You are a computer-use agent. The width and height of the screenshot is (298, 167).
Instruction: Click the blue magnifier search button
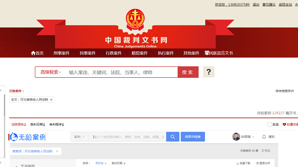click(172, 137)
